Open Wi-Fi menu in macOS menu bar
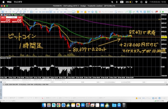The height and width of the screenshot is (109, 168). coord(136,2)
